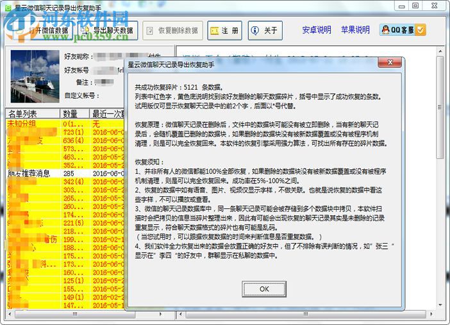
Task: Click right arrow of chat pane horizontal scrollbar
Action: 431,314
